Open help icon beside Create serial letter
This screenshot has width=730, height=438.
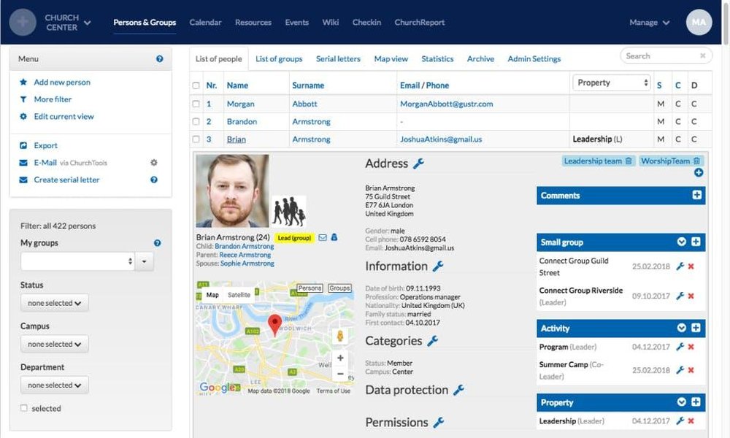(x=154, y=180)
